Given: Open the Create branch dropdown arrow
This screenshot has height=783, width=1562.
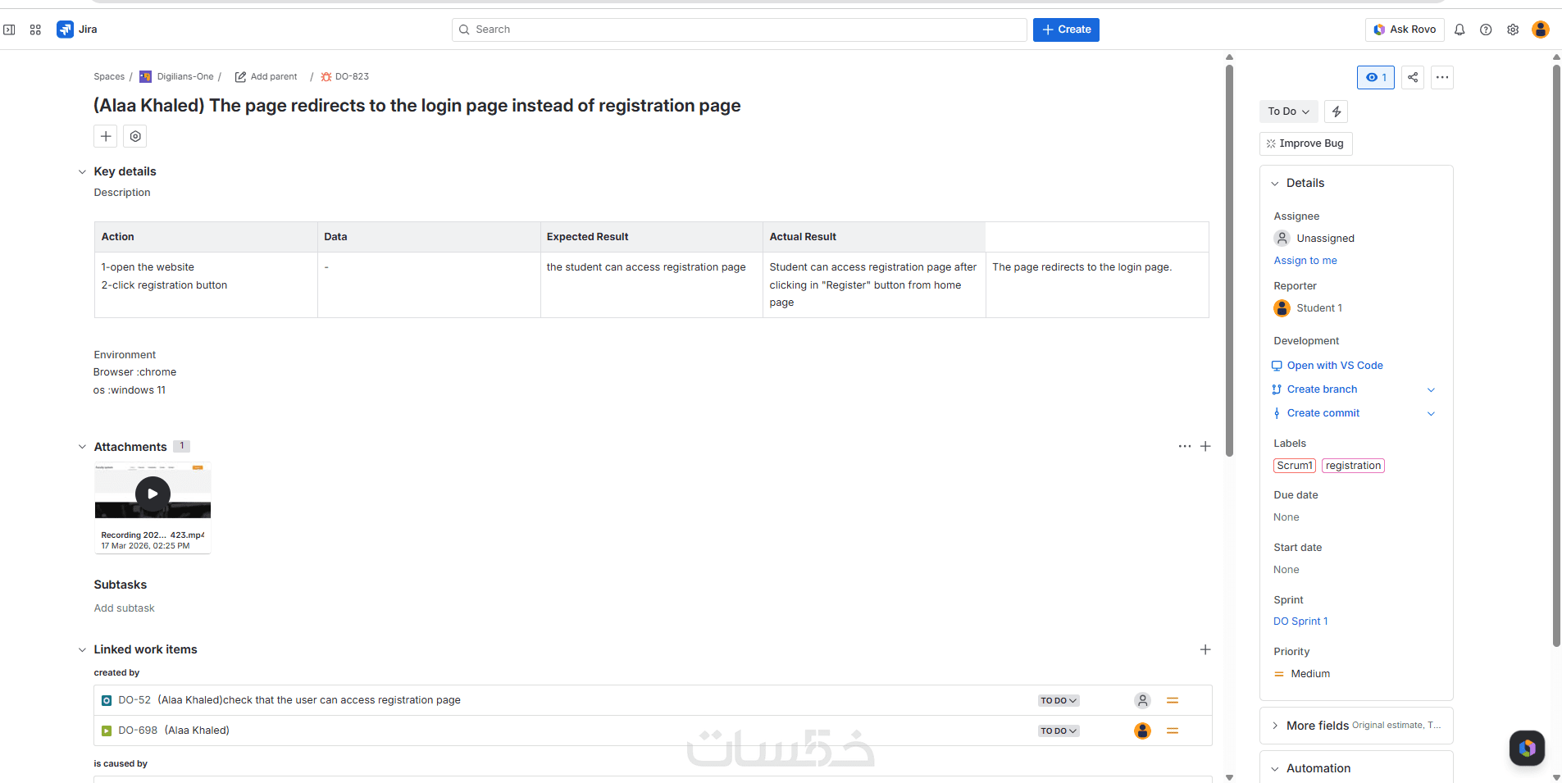Looking at the screenshot, I should pyautogui.click(x=1431, y=389).
